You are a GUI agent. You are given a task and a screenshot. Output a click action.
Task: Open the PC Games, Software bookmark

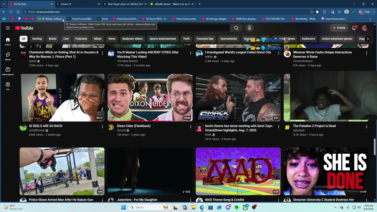[50, 19]
